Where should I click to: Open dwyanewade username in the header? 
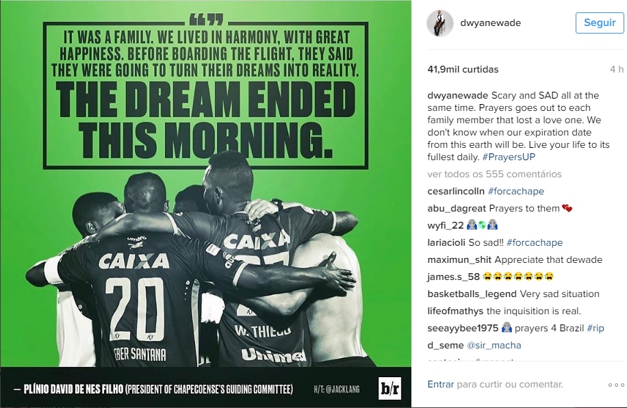[x=490, y=23]
